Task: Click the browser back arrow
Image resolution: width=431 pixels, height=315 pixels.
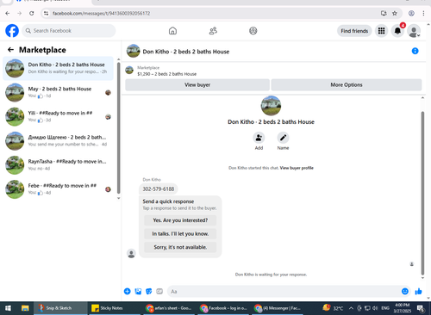Action: [x=8, y=13]
